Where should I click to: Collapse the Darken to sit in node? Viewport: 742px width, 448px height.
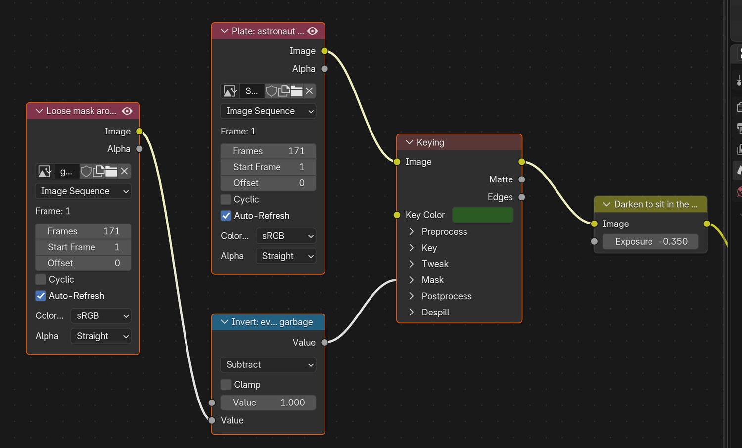coord(606,204)
